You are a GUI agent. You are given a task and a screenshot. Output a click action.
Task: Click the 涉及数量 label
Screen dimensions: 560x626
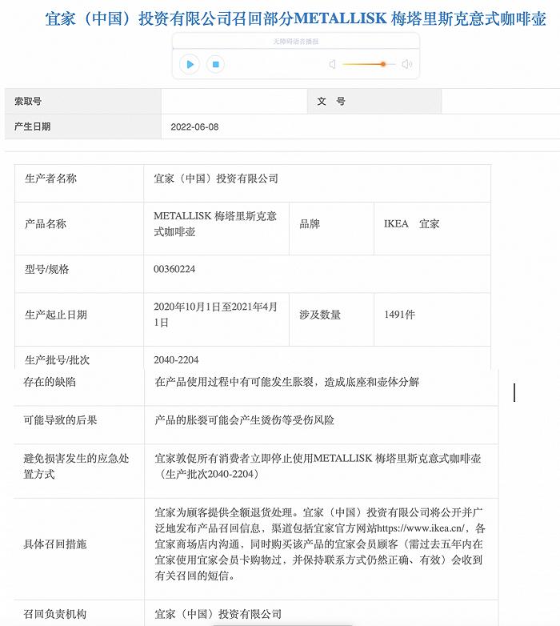pyautogui.click(x=320, y=315)
